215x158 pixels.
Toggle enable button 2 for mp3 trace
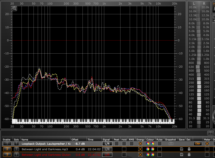pyautogui.click(x=7, y=149)
